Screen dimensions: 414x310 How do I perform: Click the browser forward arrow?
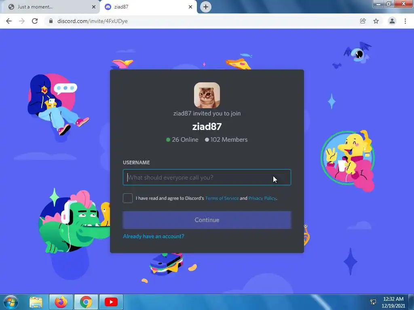pos(22,21)
